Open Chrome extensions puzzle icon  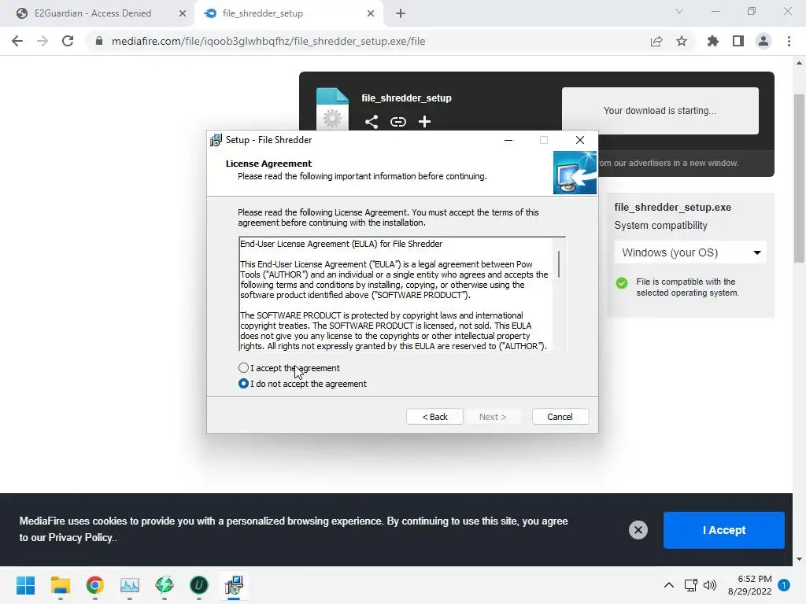(712, 41)
